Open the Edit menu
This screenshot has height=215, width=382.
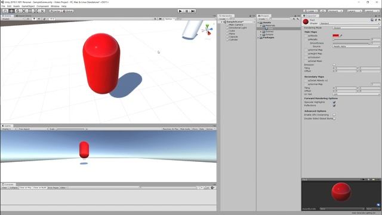(9, 6)
